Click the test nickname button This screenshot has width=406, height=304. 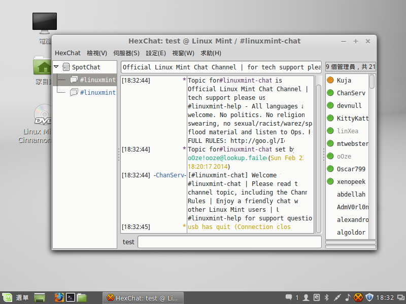[128, 242]
